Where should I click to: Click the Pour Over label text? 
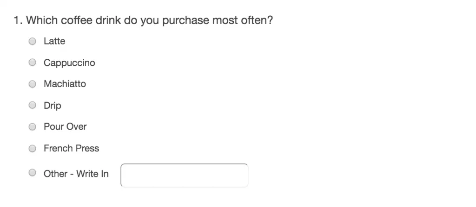65,126
